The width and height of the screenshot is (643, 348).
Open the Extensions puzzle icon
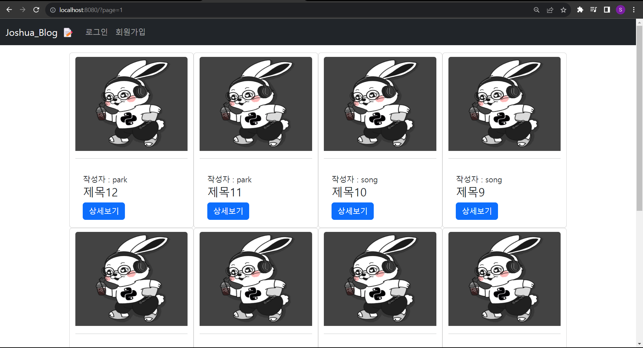(580, 10)
